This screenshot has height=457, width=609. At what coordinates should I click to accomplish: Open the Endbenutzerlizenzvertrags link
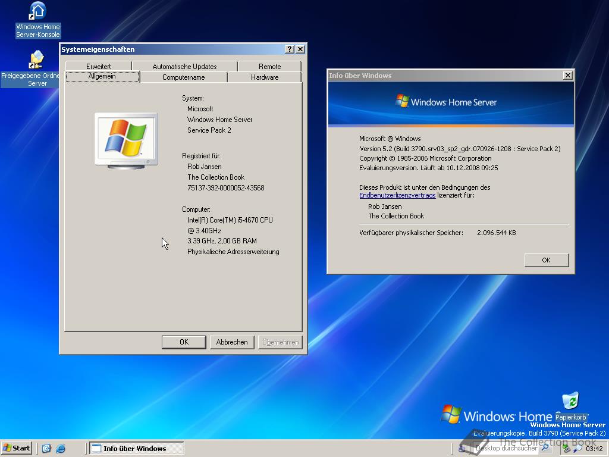[397, 195]
